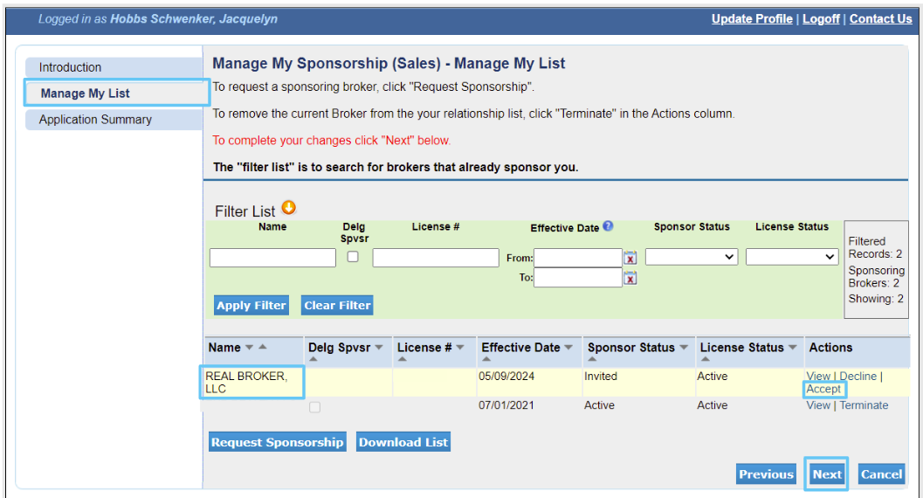Viewport: 923px width, 498px height.
Task: Decline the REAL BROKER, LLC invitation
Action: 858,377
